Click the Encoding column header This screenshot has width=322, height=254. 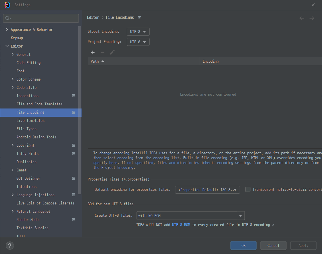pyautogui.click(x=261, y=61)
